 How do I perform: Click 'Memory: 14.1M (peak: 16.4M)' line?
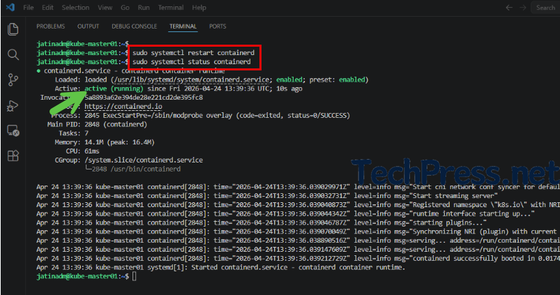pyautogui.click(x=105, y=142)
